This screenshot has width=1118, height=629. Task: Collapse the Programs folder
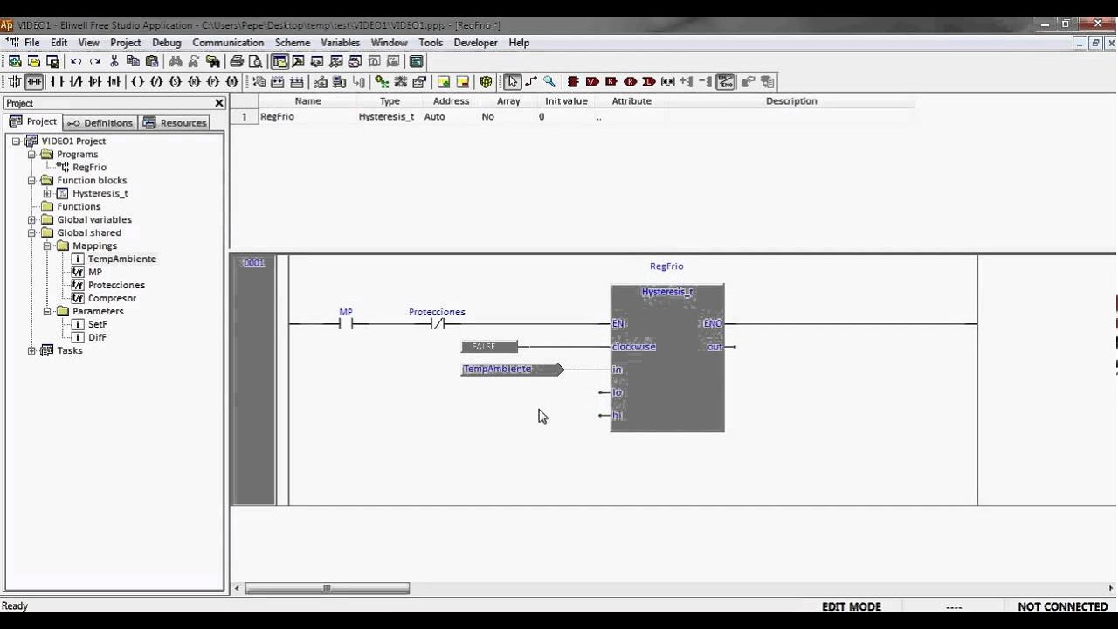(x=31, y=154)
